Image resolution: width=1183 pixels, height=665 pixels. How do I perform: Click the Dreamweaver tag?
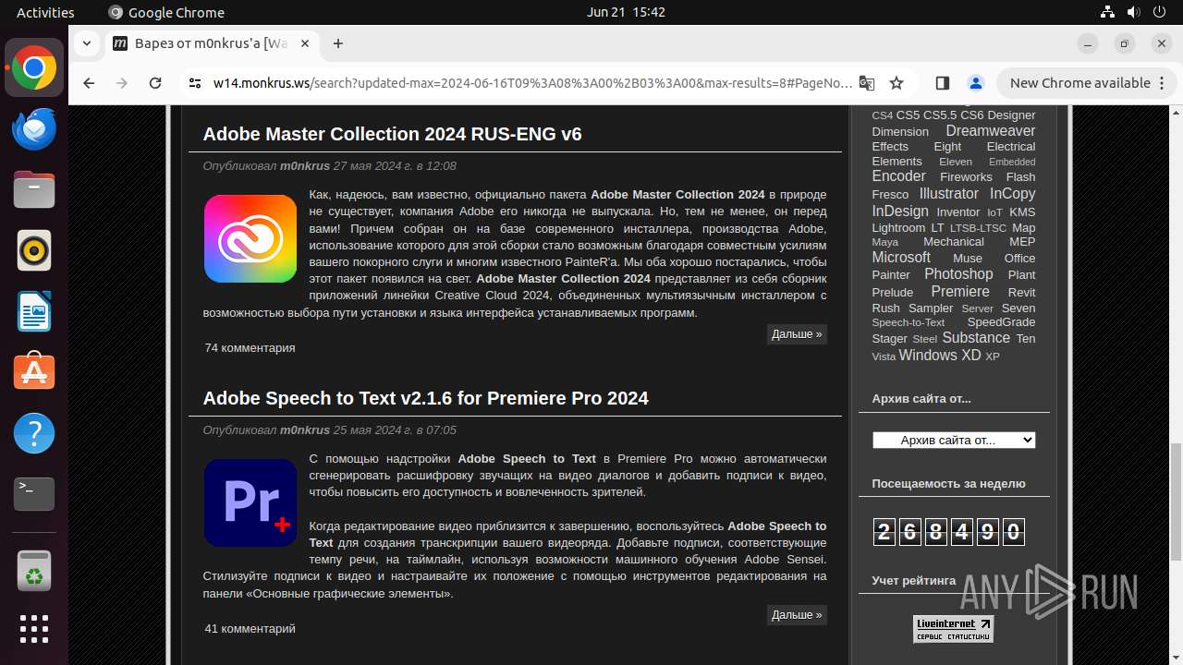point(990,131)
